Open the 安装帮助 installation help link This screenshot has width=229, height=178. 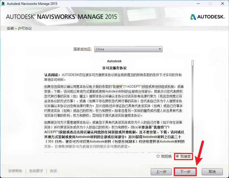coord(15,171)
